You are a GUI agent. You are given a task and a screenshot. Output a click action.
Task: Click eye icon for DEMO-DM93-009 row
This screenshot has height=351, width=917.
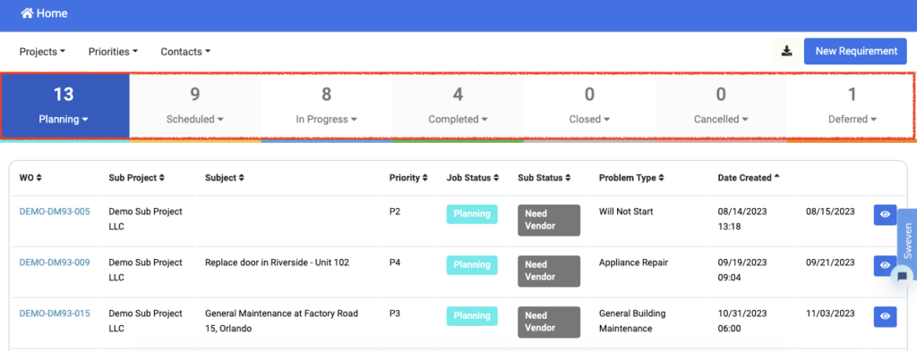886,266
